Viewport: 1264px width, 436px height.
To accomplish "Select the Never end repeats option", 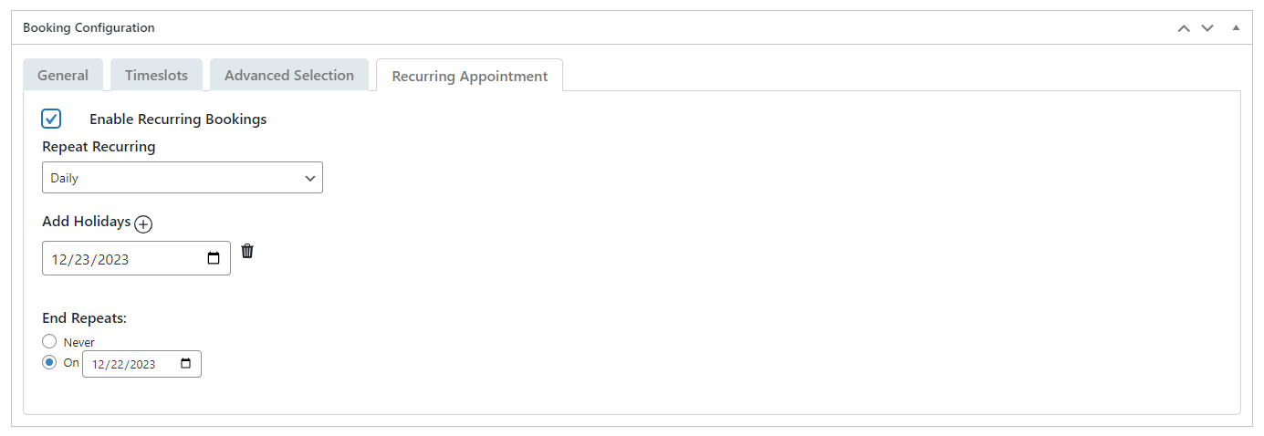I will [x=50, y=341].
